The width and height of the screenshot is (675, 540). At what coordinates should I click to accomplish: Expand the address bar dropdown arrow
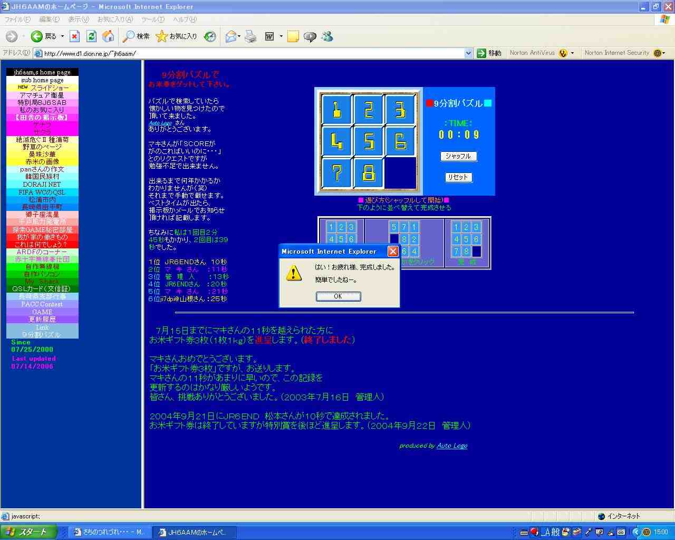click(468, 53)
